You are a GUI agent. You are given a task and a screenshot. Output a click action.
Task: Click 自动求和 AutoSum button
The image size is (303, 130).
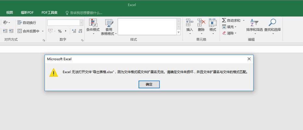point(231,20)
